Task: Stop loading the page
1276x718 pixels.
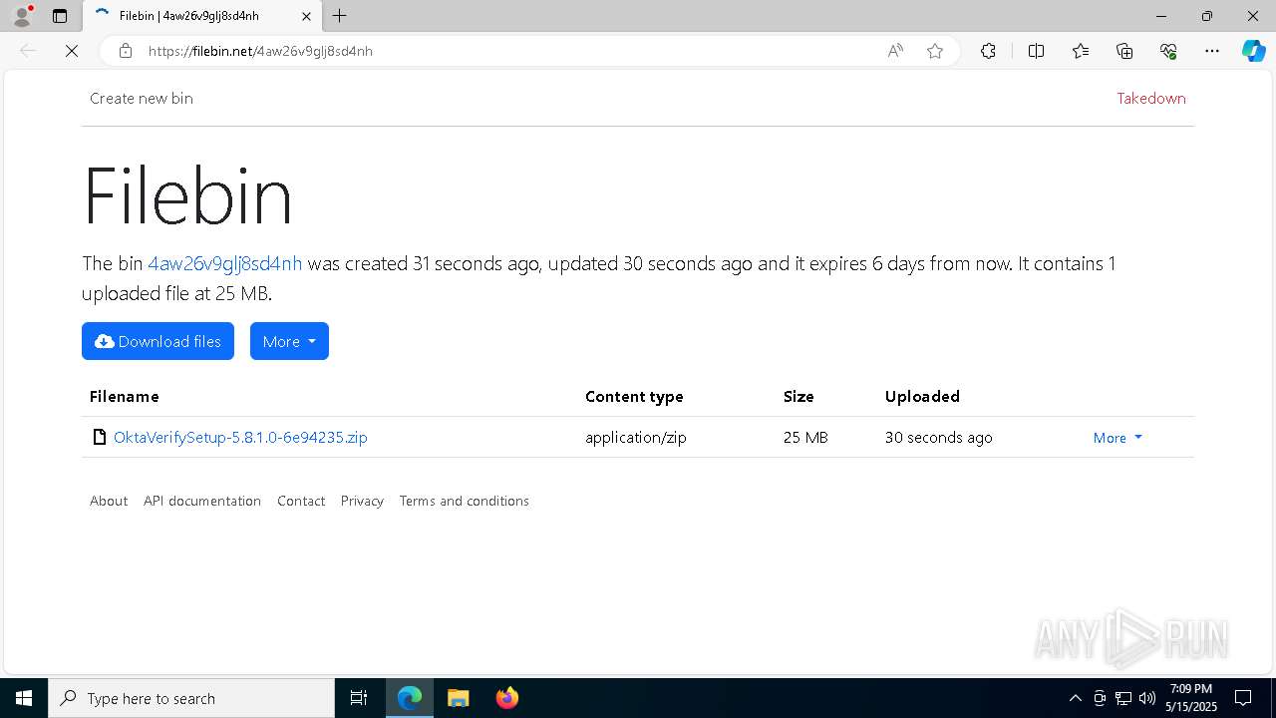Action: click(x=72, y=51)
